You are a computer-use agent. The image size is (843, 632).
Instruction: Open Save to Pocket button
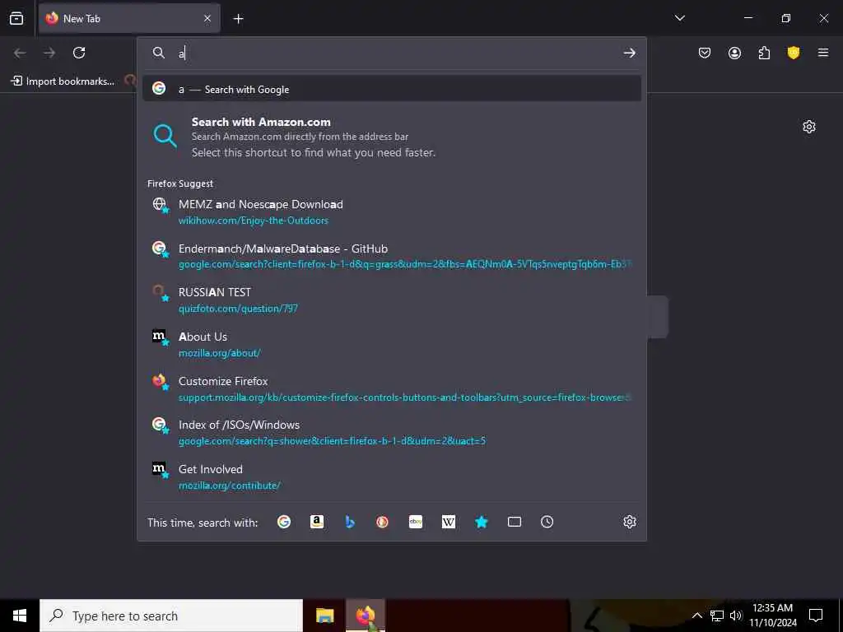pyautogui.click(x=705, y=53)
